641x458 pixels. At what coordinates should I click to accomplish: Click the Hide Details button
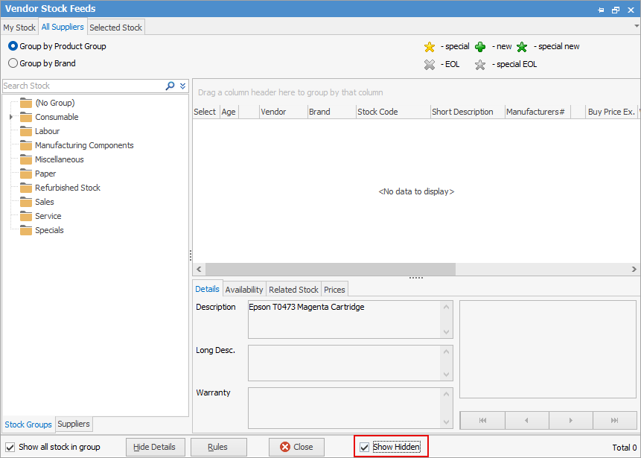pos(155,448)
